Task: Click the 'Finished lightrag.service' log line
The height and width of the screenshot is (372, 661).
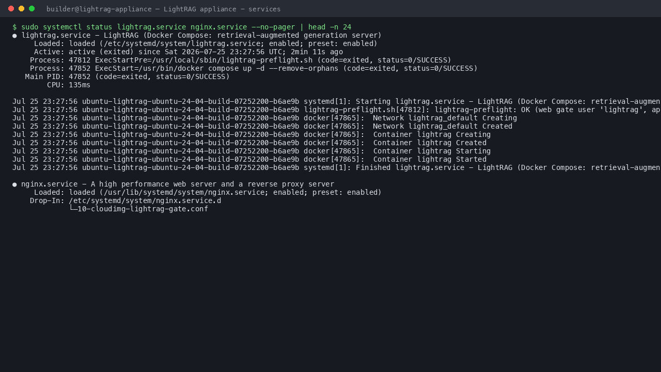Action: coord(337,167)
